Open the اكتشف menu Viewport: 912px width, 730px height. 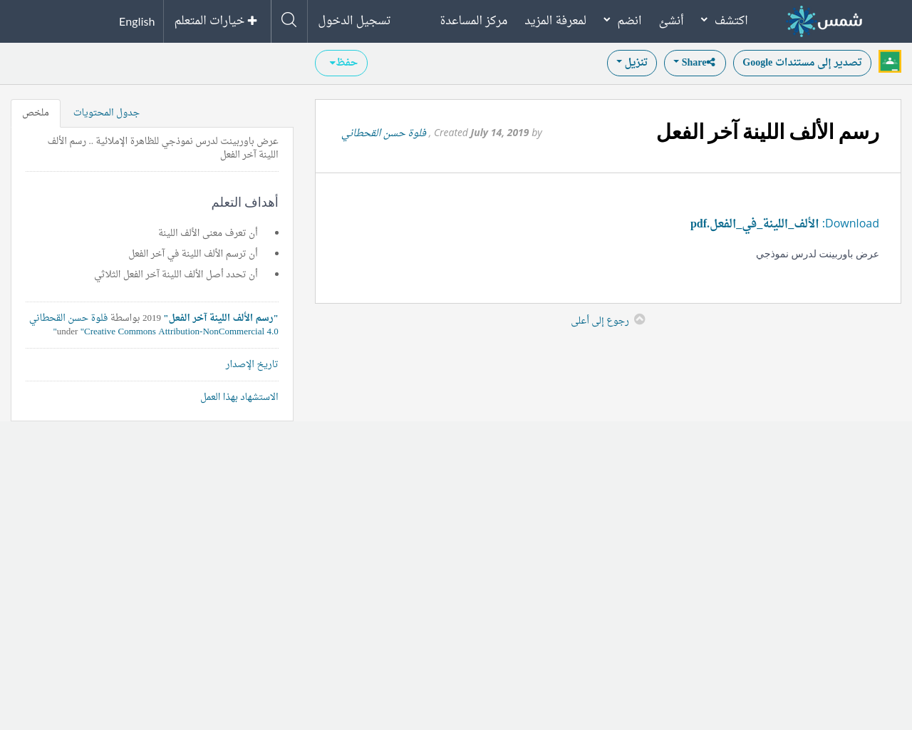click(724, 20)
